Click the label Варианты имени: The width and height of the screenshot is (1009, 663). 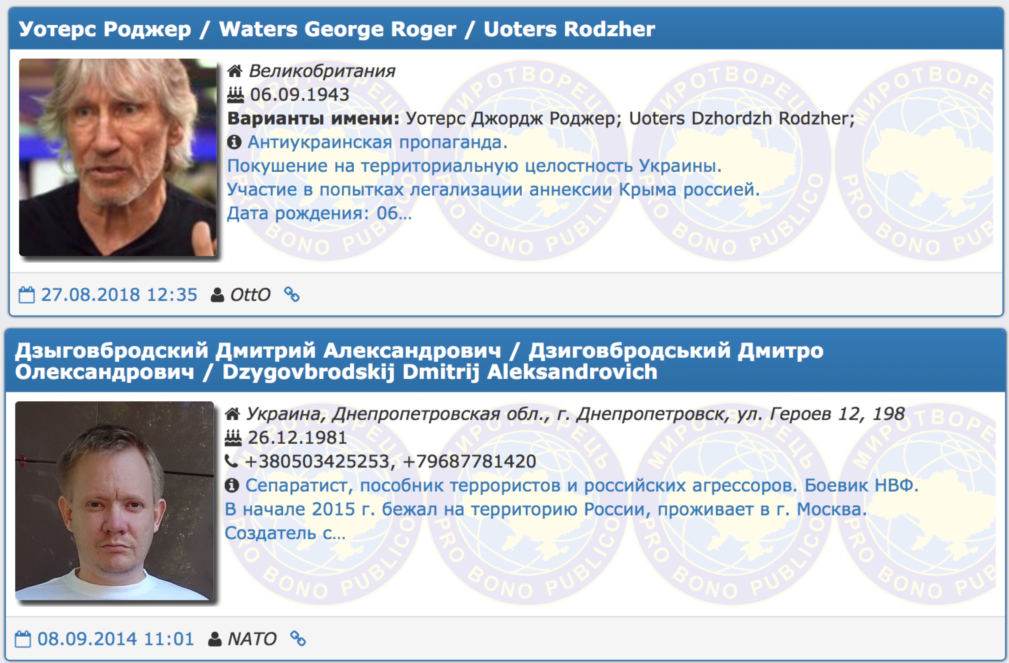313,118
